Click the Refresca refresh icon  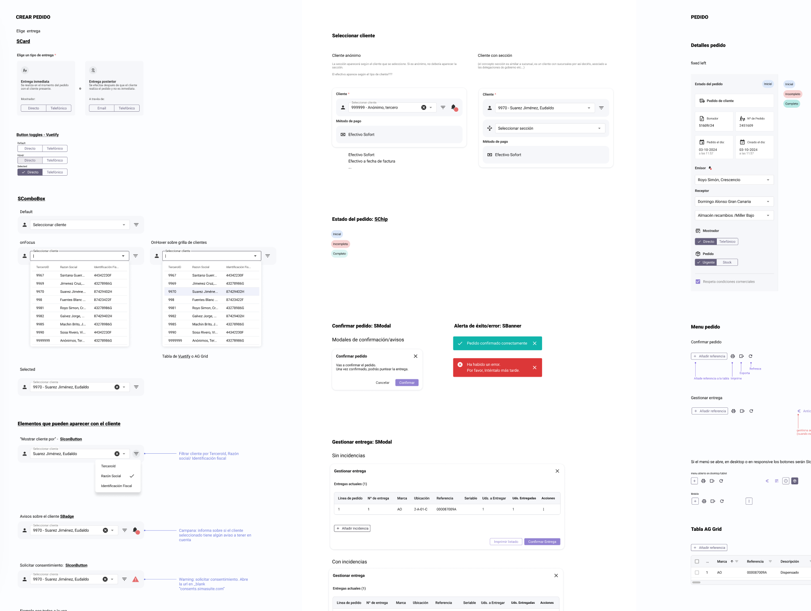[x=751, y=356]
